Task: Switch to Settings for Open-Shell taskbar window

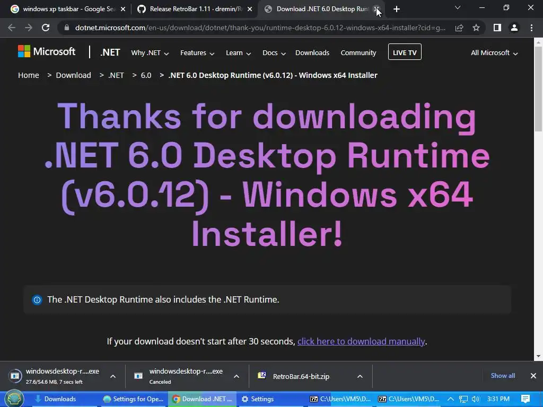Action: 133,399
